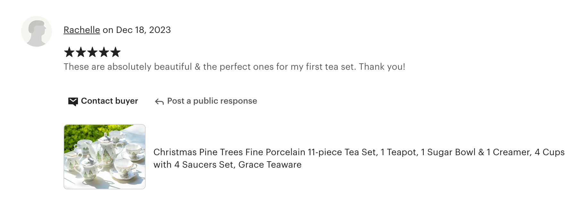The image size is (587, 215).
Task: Click the review text "These are absolutely beautiful"
Action: click(128, 67)
